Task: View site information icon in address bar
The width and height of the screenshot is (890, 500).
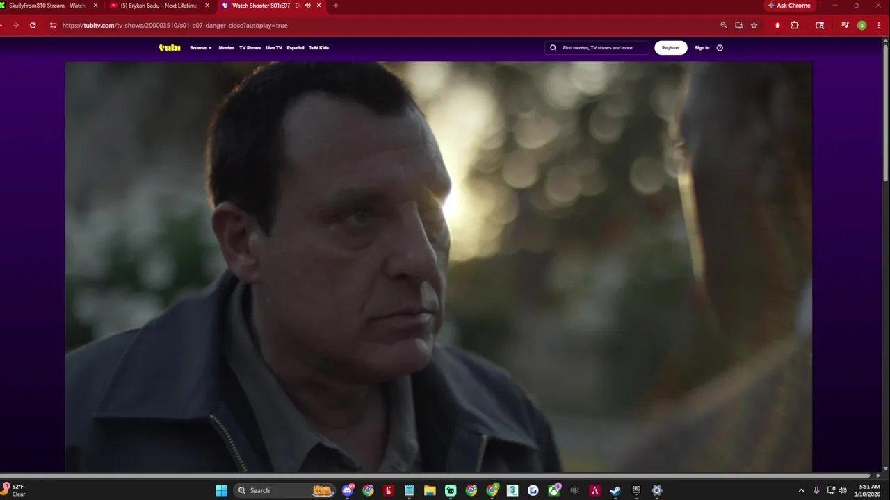Action: (x=52, y=25)
